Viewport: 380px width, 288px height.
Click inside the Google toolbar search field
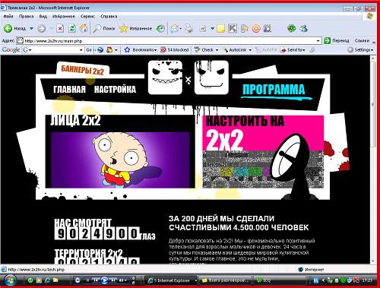[x=53, y=50]
